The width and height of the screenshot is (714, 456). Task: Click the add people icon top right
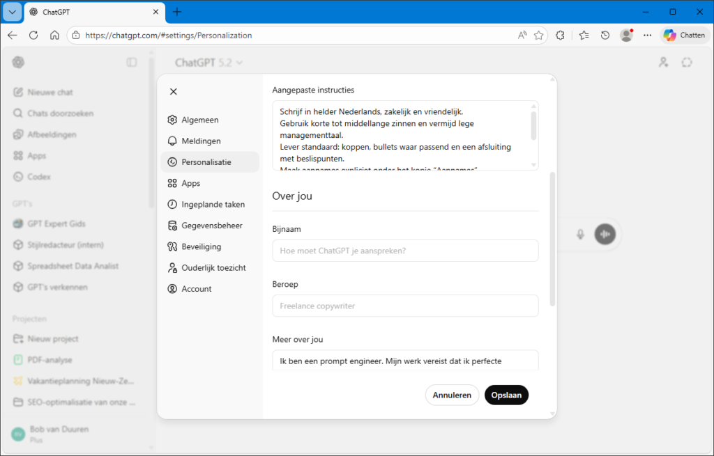tap(664, 62)
